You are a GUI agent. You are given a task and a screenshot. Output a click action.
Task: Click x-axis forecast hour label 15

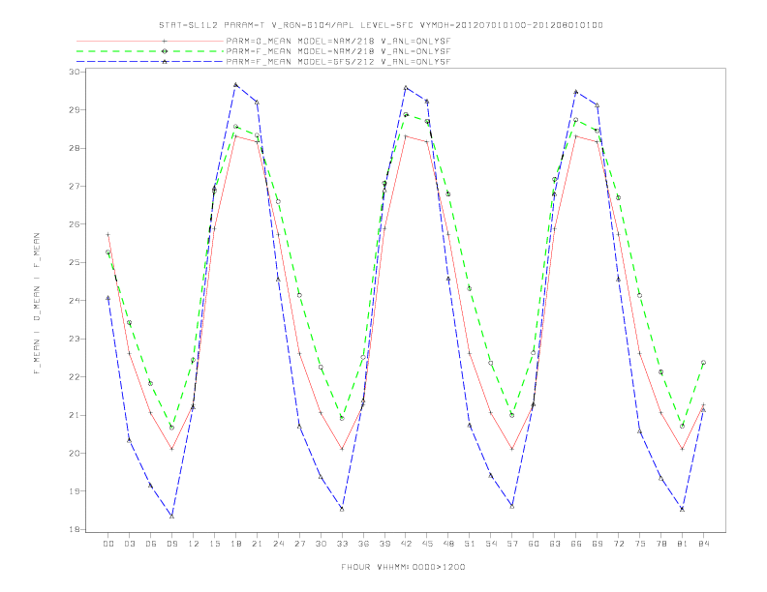point(214,544)
